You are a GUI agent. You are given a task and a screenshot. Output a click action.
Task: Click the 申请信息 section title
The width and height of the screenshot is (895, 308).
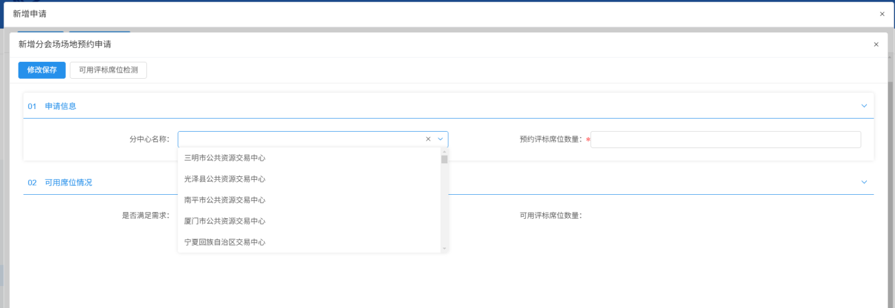[x=60, y=106]
